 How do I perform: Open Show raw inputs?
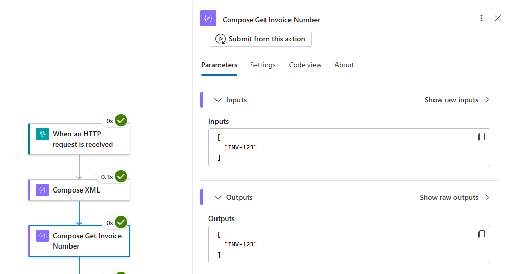tap(456, 100)
